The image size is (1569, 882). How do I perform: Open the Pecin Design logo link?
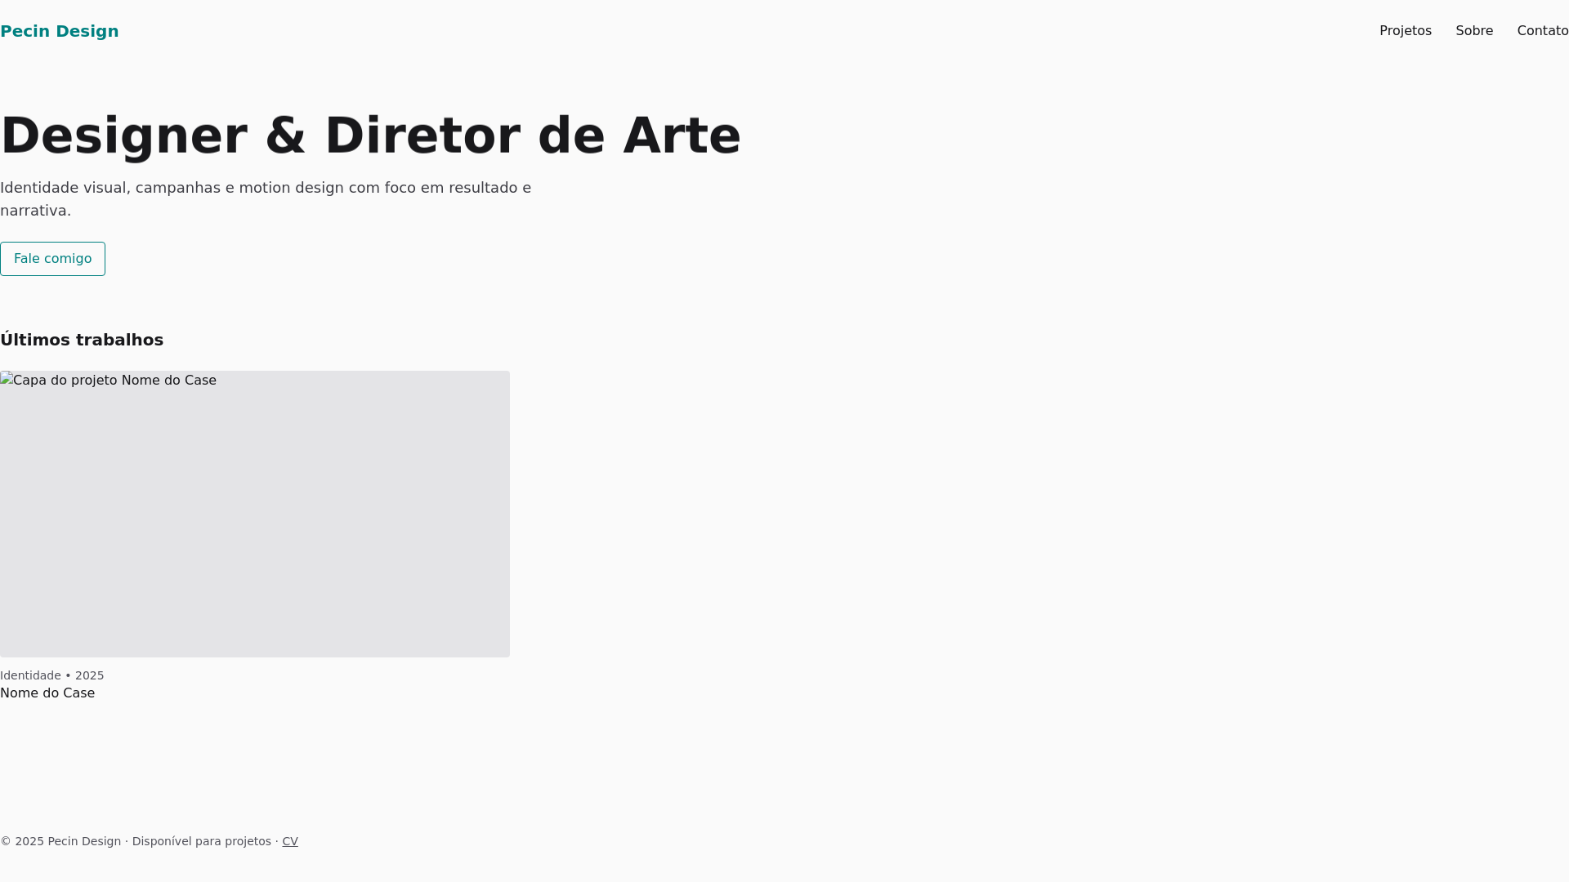59,31
